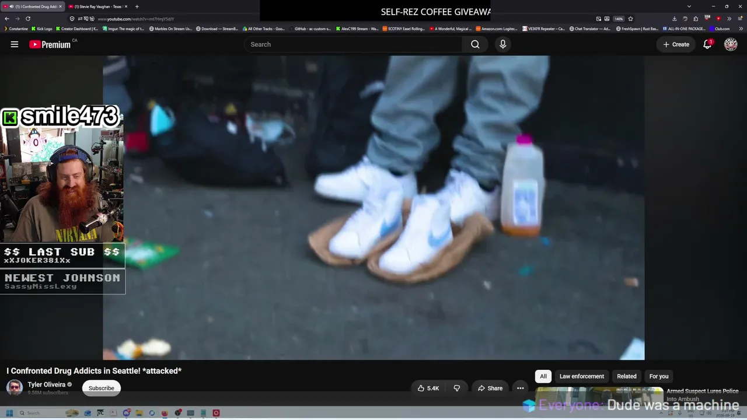Open the Imgur bookmark

click(x=123, y=29)
